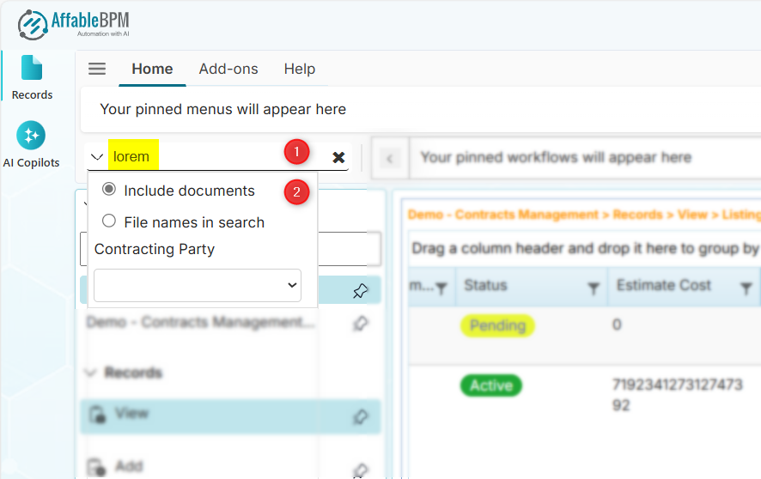Click the Estimate Cost value 0
Image resolution: width=761 pixels, height=479 pixels.
coord(617,324)
